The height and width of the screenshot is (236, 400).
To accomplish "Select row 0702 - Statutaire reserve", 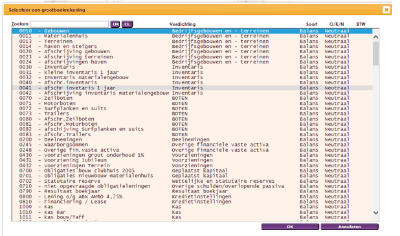I will (x=192, y=181).
